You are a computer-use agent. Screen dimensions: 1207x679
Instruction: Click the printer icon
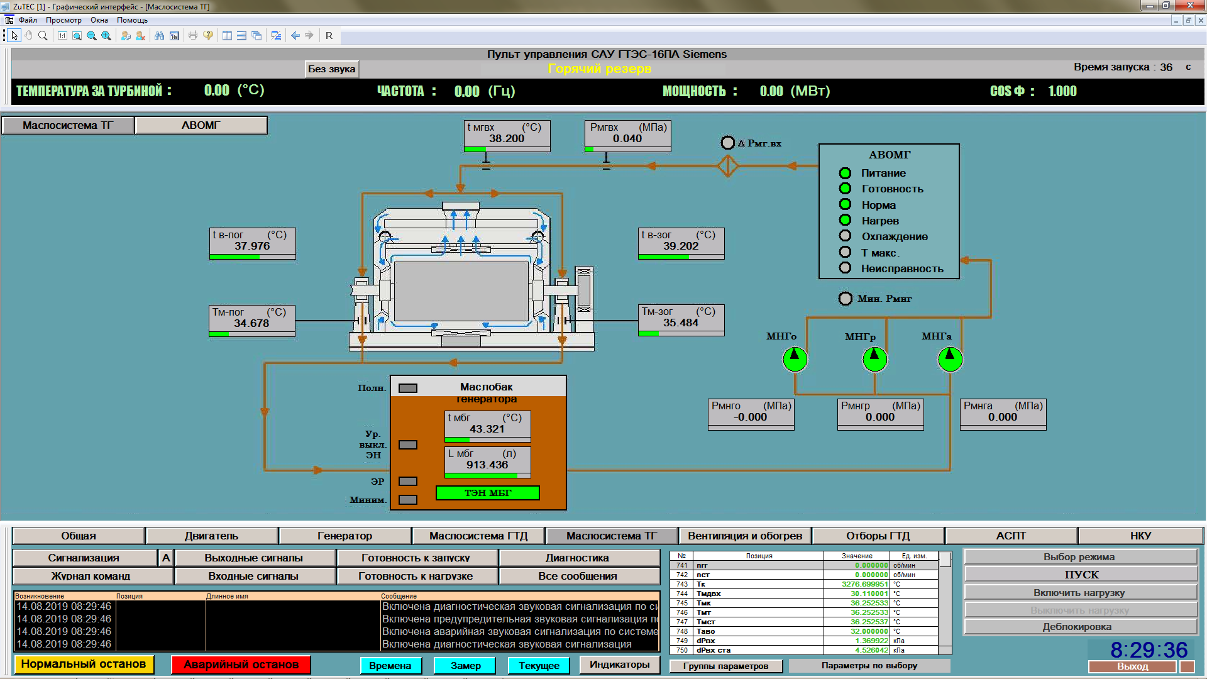pos(193,36)
